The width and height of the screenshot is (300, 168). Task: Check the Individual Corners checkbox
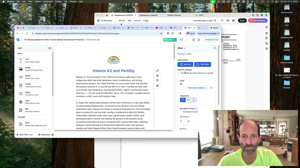coord(181,112)
